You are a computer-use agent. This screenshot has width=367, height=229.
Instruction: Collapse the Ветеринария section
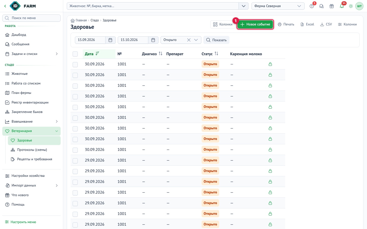pos(57,131)
